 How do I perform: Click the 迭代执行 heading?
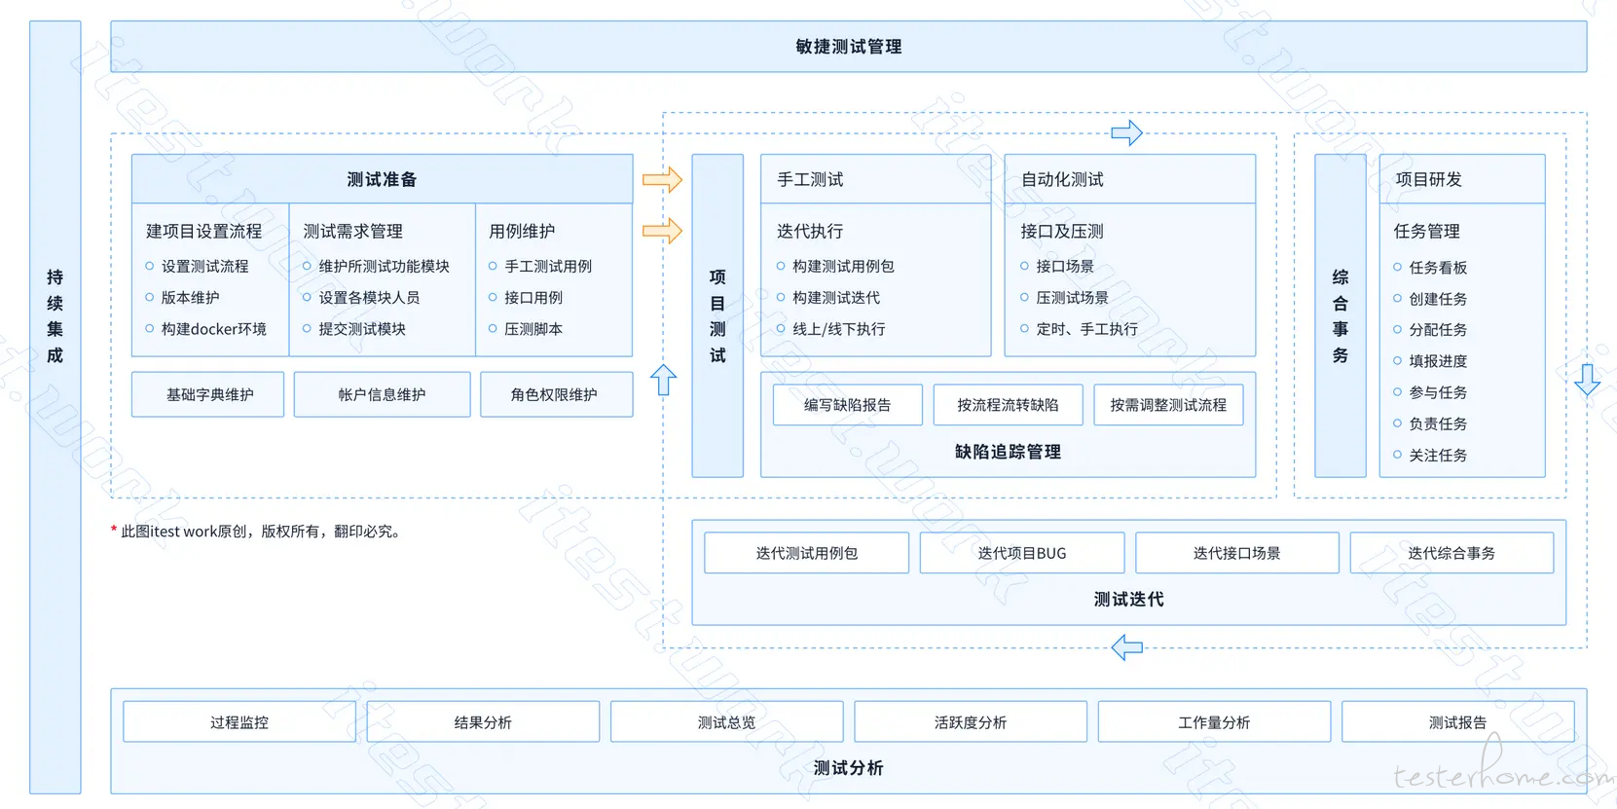(810, 231)
